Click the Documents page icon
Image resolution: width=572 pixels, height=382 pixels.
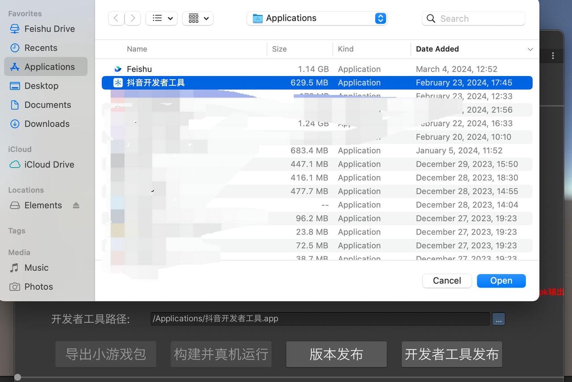(x=15, y=105)
